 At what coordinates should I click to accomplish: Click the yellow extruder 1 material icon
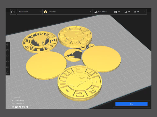(45, 12)
